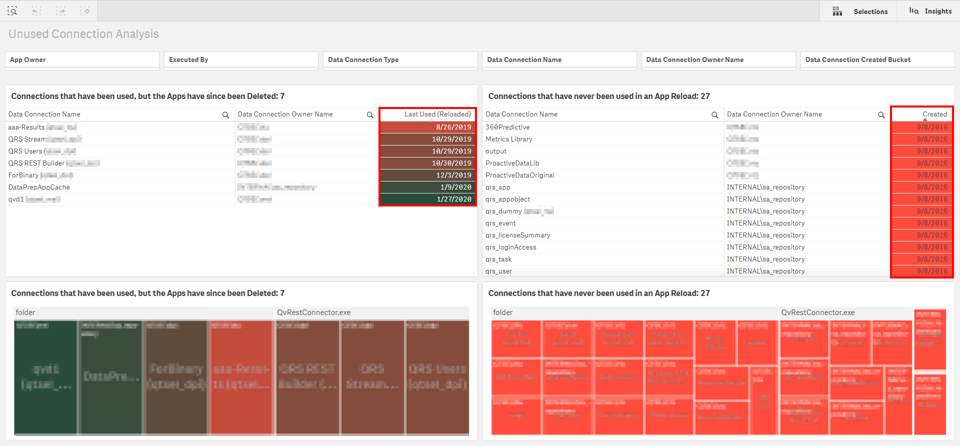This screenshot has height=446, width=960.
Task: Open the Selections tool
Action: [x=859, y=11]
